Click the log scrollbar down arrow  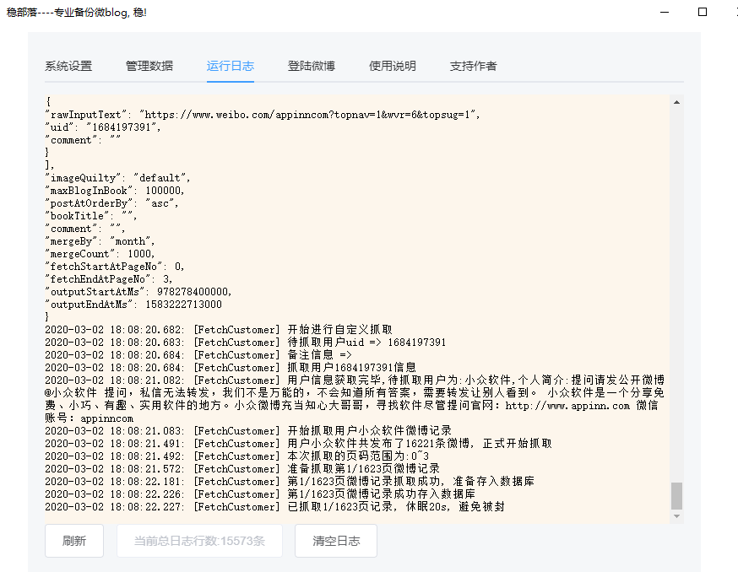tap(677, 516)
